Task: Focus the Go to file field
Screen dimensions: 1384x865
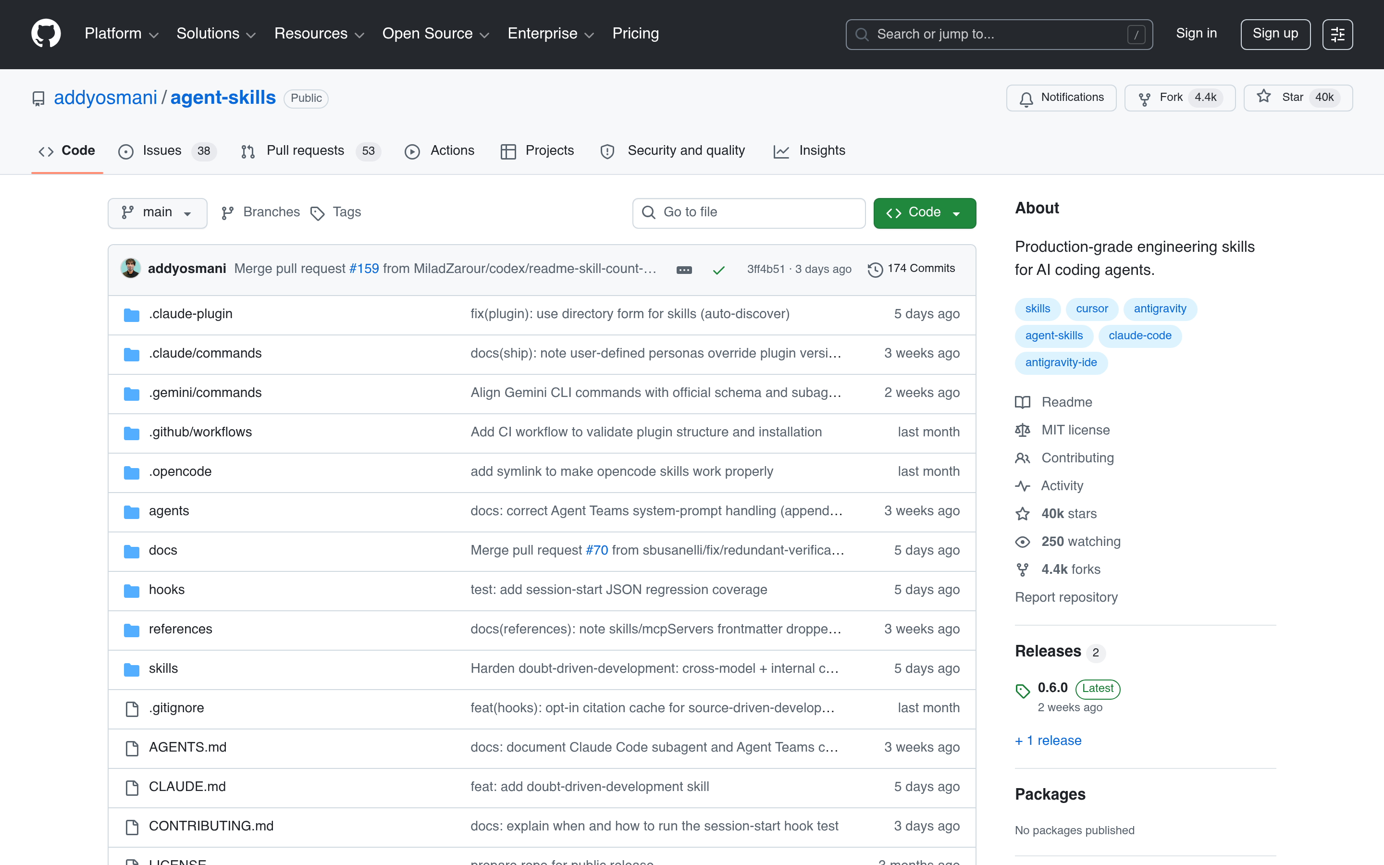Action: pyautogui.click(x=749, y=213)
